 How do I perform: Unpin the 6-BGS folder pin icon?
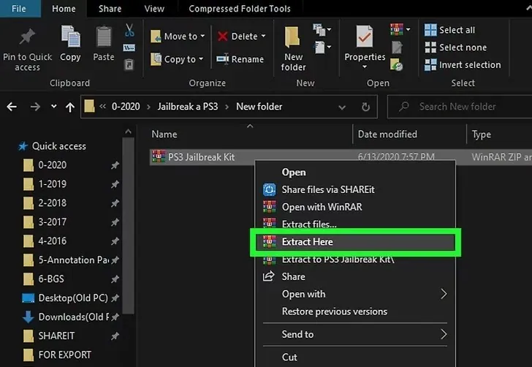(x=115, y=279)
